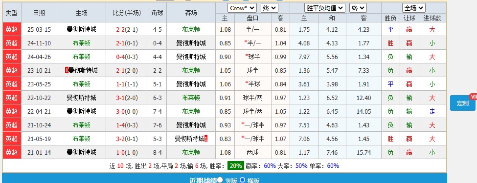Click score 3-0(0-0)
This screenshot has width=477, height=183.
coord(127,112)
